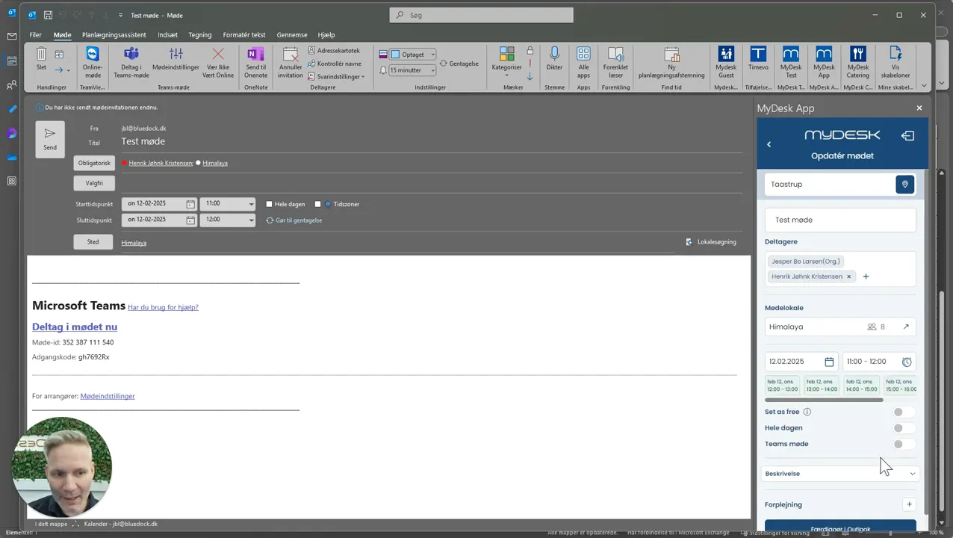
Task: Open Mødeindstillinger in ribbon
Action: 176,60
